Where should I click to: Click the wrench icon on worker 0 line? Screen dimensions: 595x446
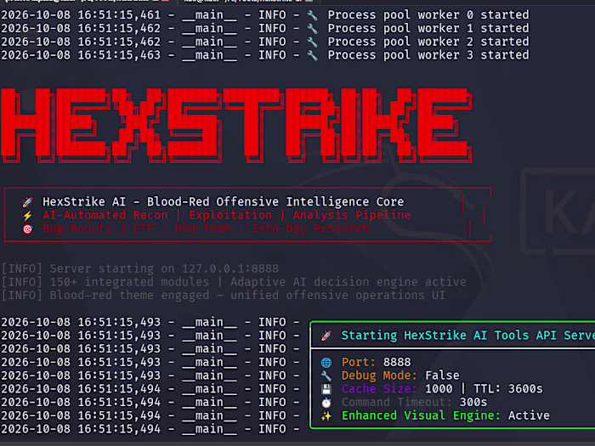312,15
